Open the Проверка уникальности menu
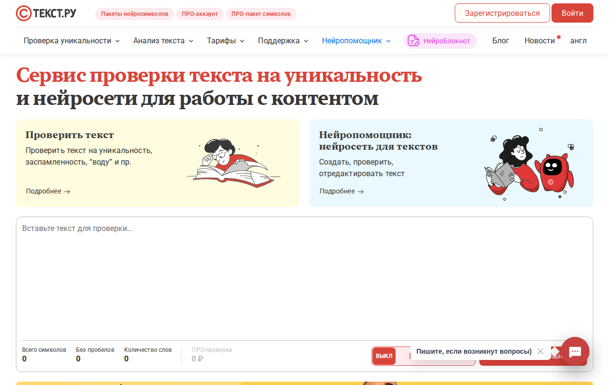 [72, 41]
